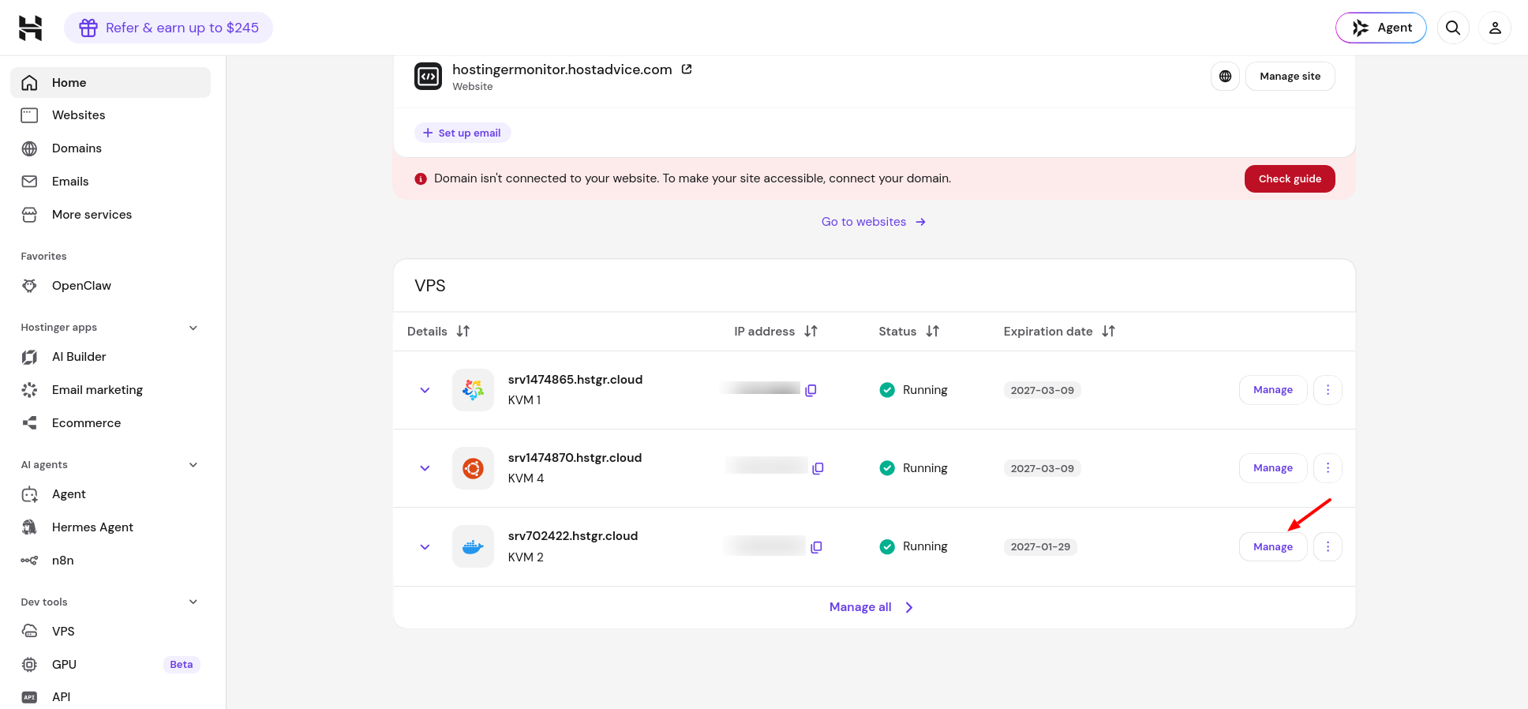This screenshot has width=1528, height=709.
Task: Click the Docker icon of srv702422
Action: coord(473,546)
